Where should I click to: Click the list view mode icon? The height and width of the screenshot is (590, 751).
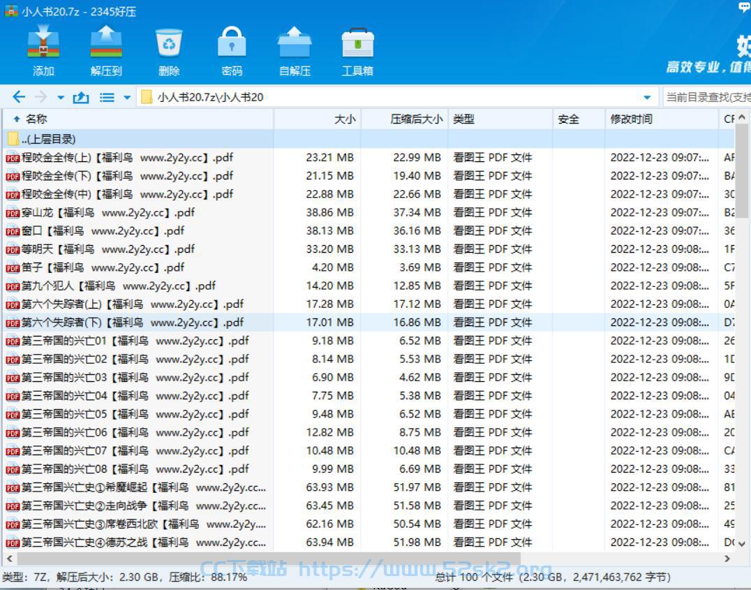point(107,98)
